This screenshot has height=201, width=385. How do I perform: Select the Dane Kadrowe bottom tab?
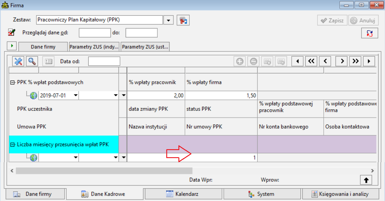(x=105, y=194)
